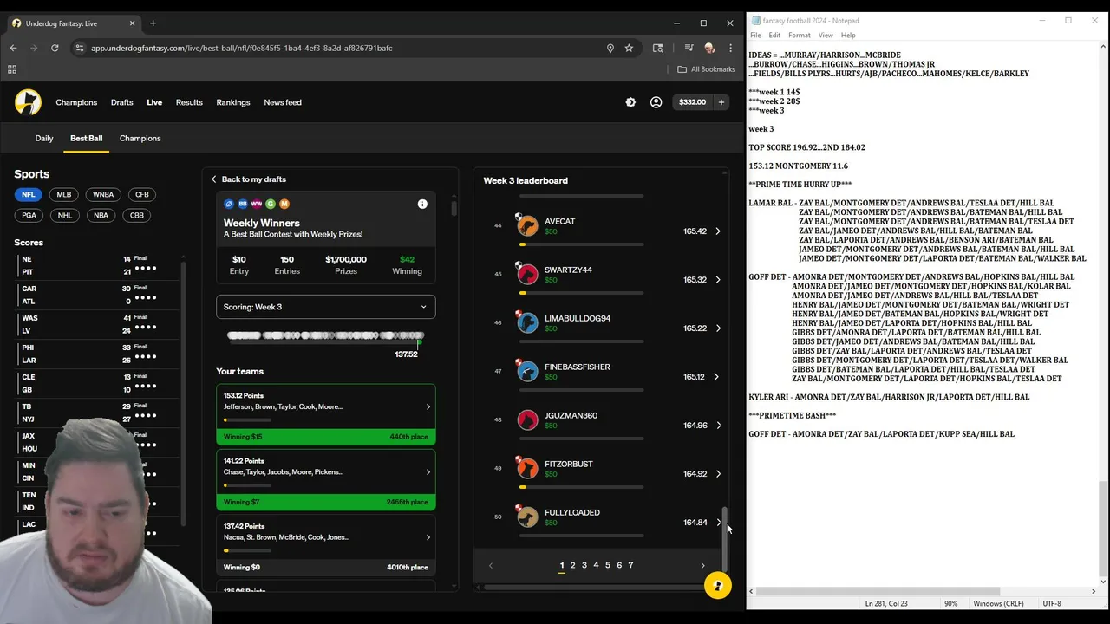Screen dimensions: 1110x624
Task: Switch to the Daily tab
Action: (44, 139)
